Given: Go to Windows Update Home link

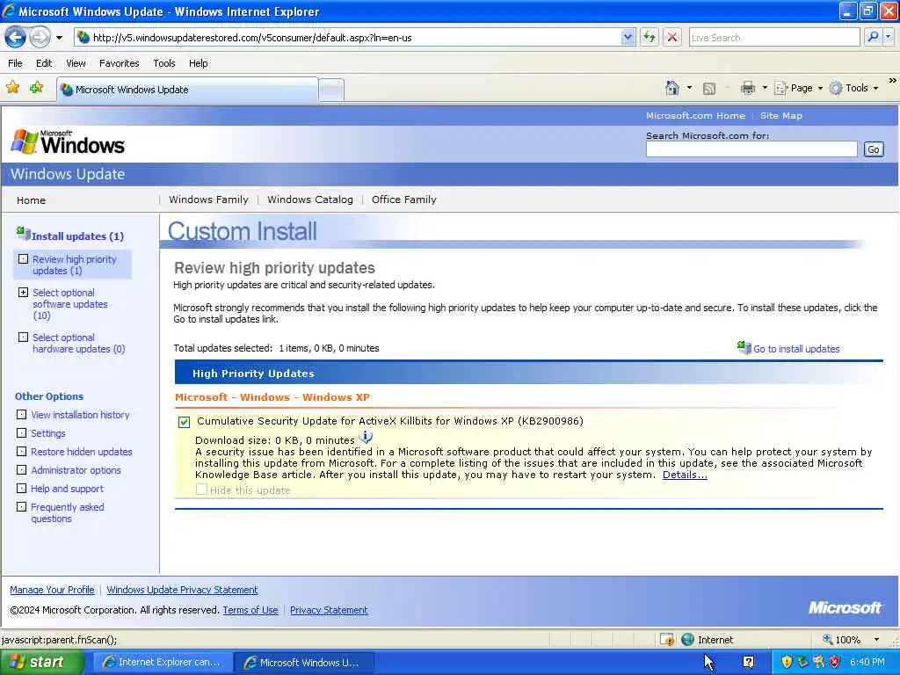Looking at the screenshot, I should tap(31, 200).
